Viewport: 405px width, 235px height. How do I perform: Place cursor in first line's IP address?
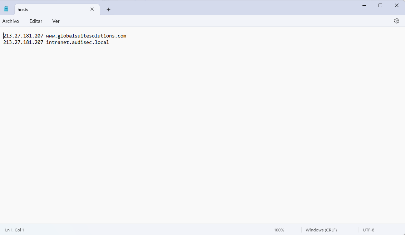23,36
